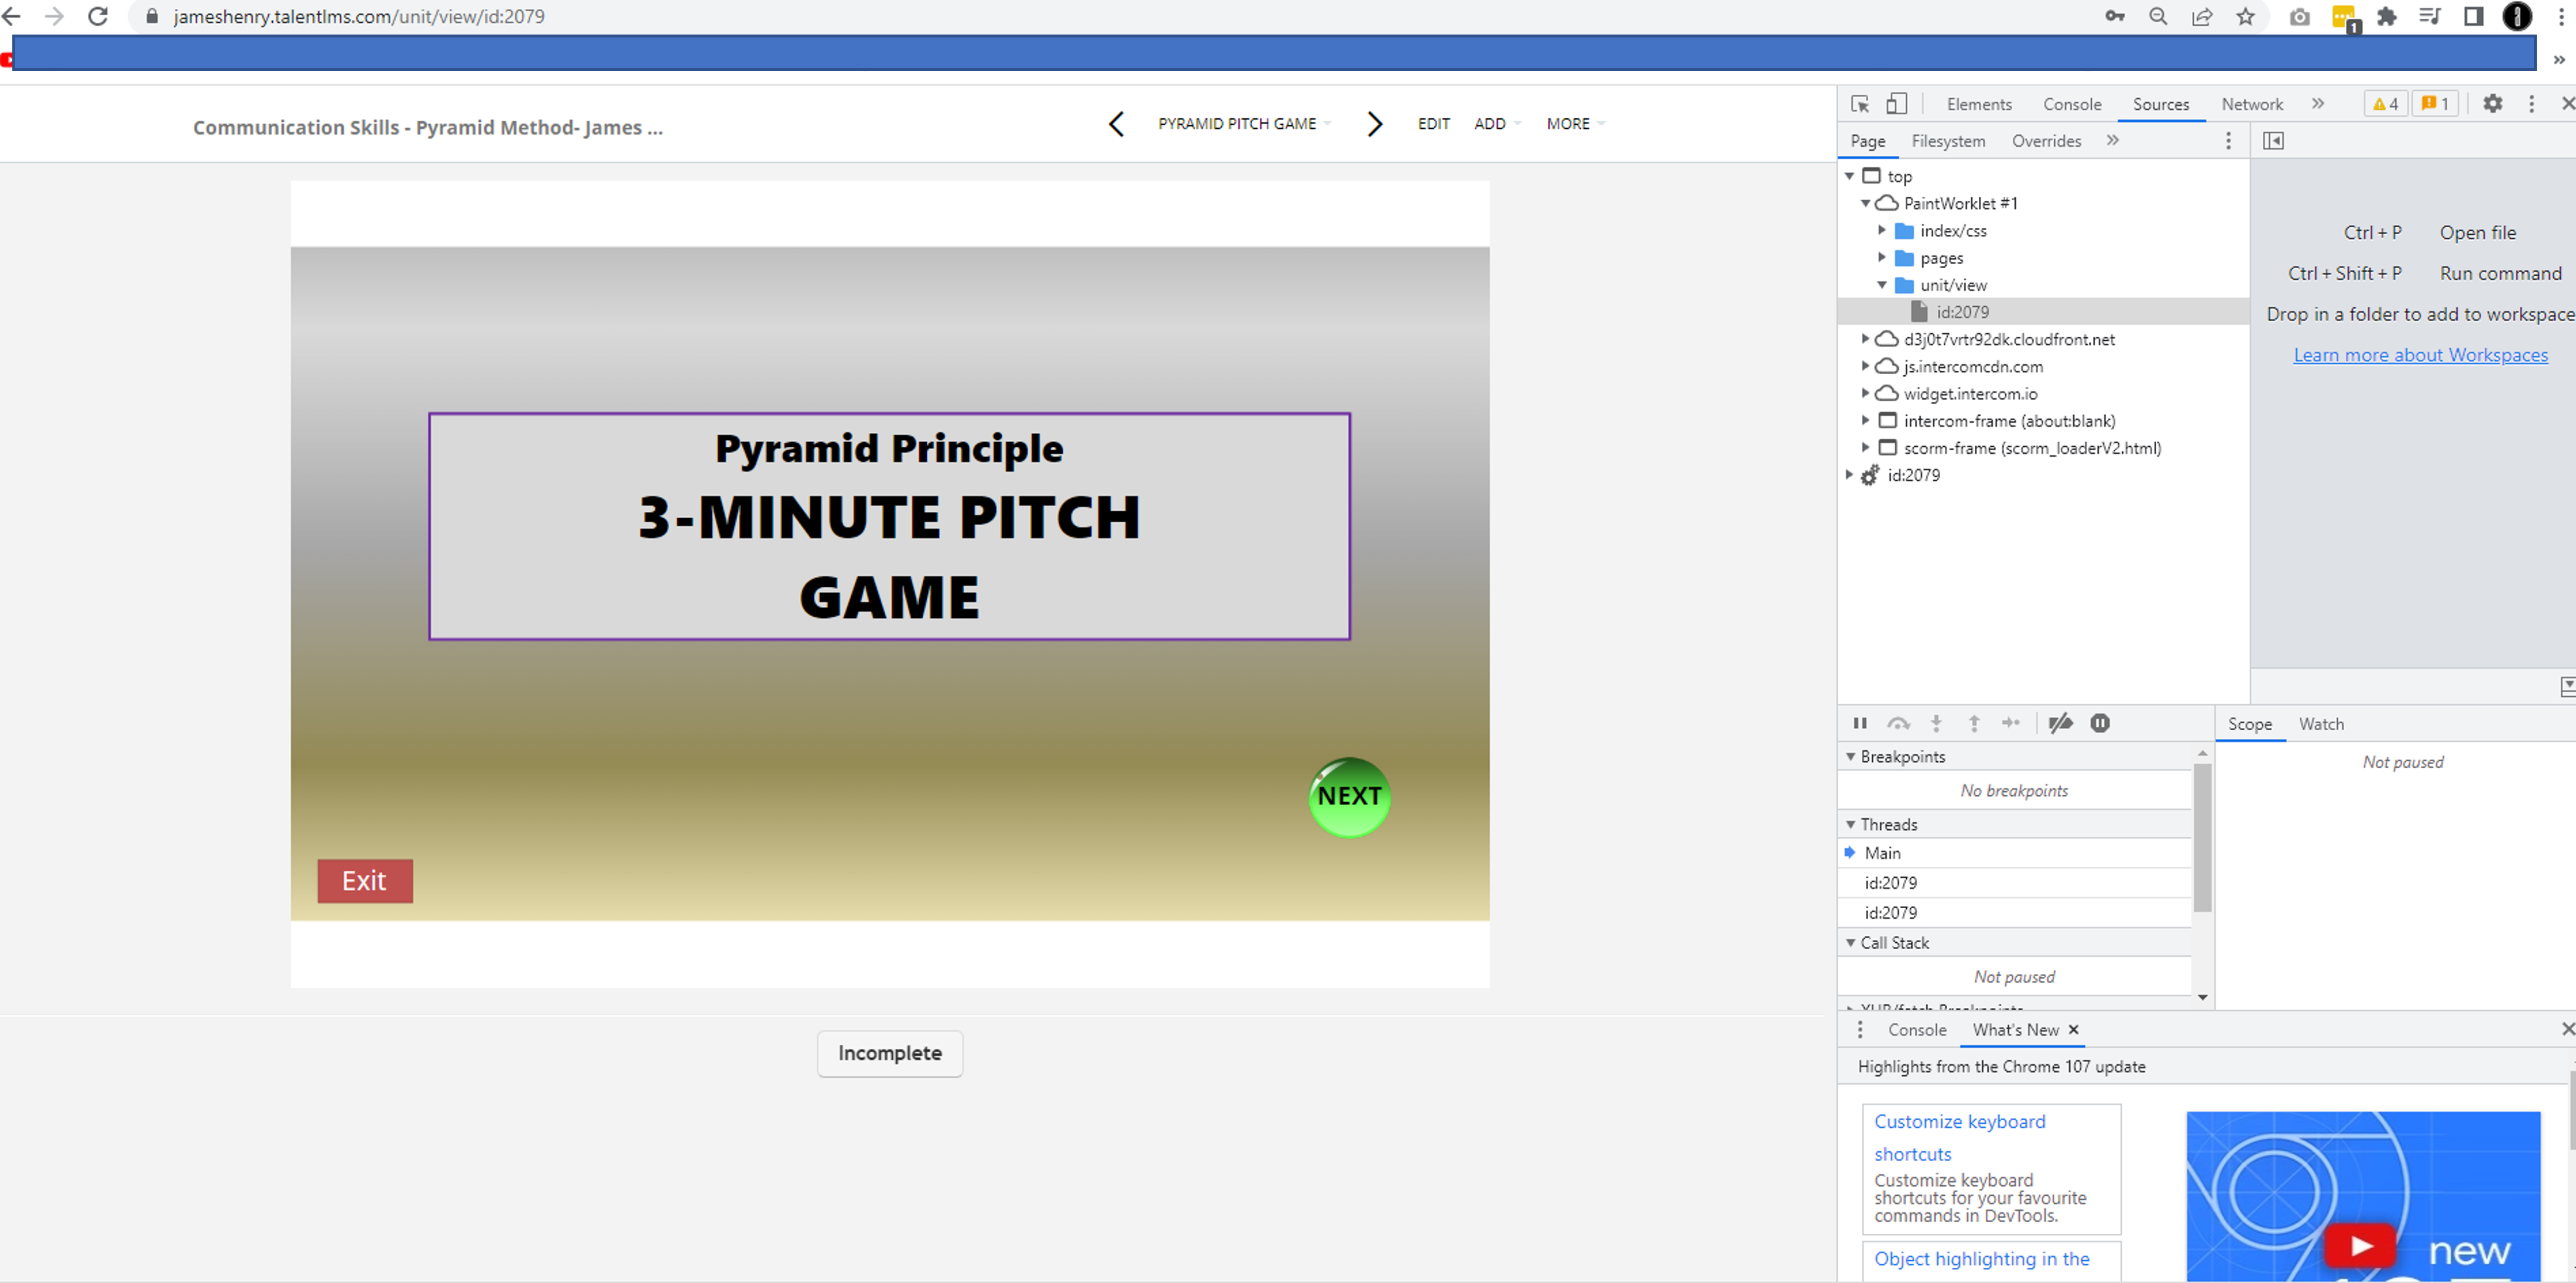Viewport: 2576px width, 1283px height.
Task: Click the inspect element picker icon
Action: (1859, 104)
